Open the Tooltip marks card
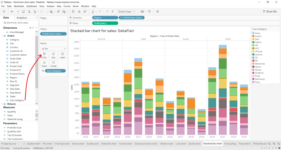 tap(53, 64)
